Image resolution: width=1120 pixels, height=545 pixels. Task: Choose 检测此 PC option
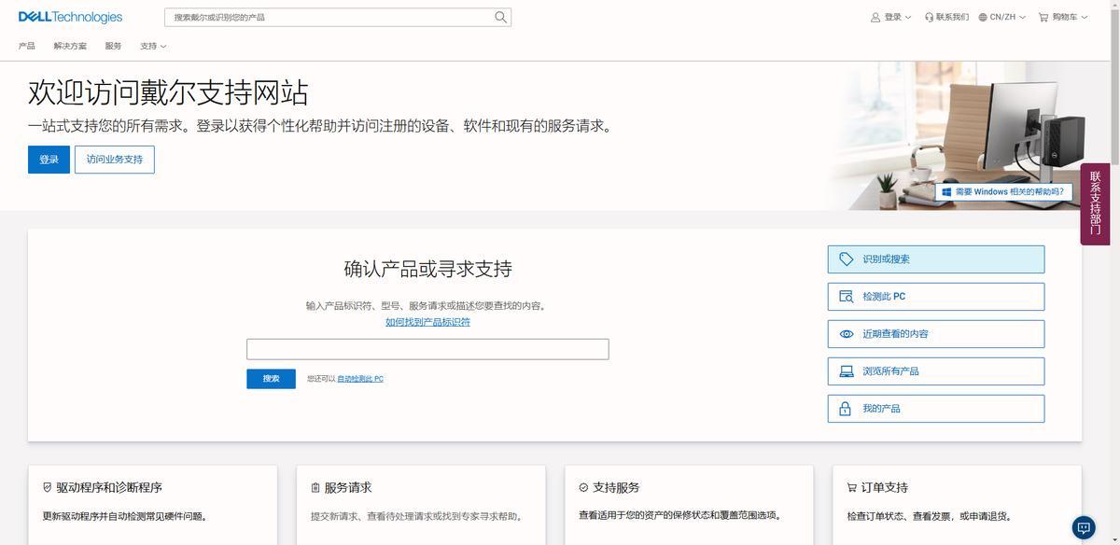point(935,297)
